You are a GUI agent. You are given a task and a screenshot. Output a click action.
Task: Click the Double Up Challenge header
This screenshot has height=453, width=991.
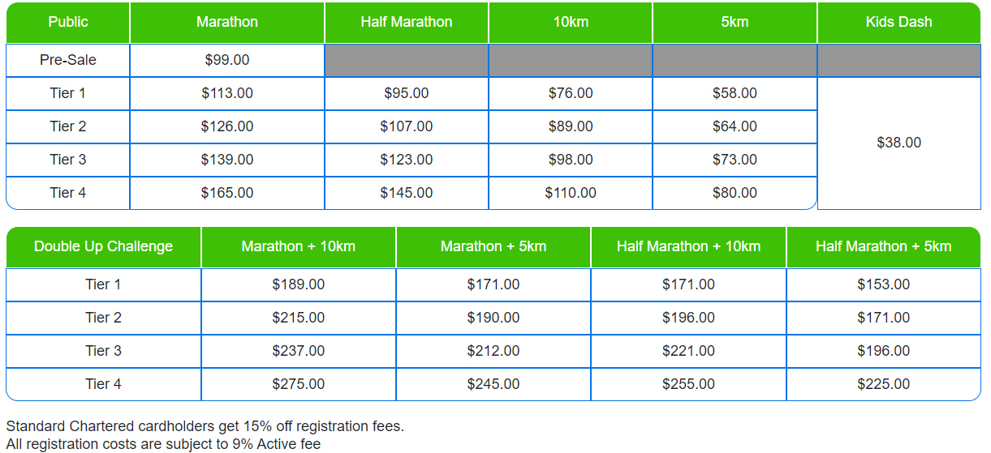(104, 246)
